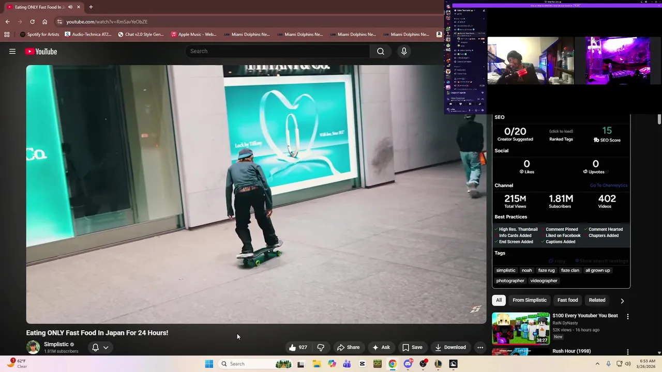Screen dimensions: 662x372
Task: Click the all grown up tag
Action: click(597, 270)
